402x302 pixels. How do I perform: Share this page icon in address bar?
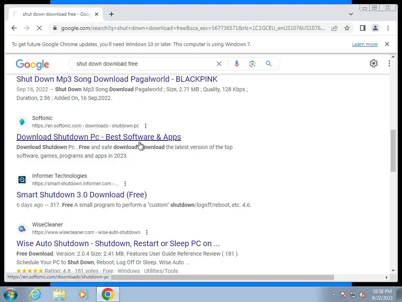334,28
